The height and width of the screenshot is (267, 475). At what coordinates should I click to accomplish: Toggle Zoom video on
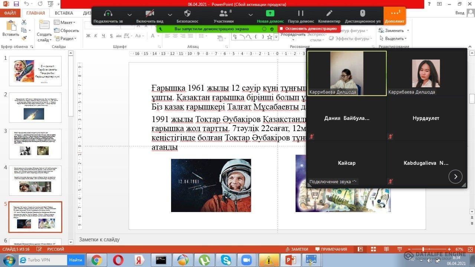click(150, 14)
